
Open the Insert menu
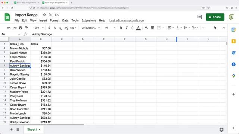pyautogui.click(x=43, y=20)
